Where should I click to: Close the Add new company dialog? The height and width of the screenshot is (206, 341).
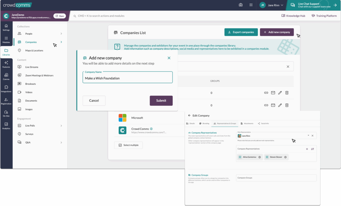[x=169, y=58]
